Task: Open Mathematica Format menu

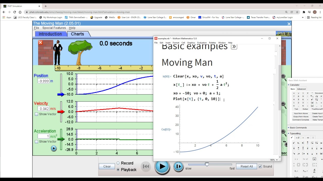Action: click(x=176, y=43)
